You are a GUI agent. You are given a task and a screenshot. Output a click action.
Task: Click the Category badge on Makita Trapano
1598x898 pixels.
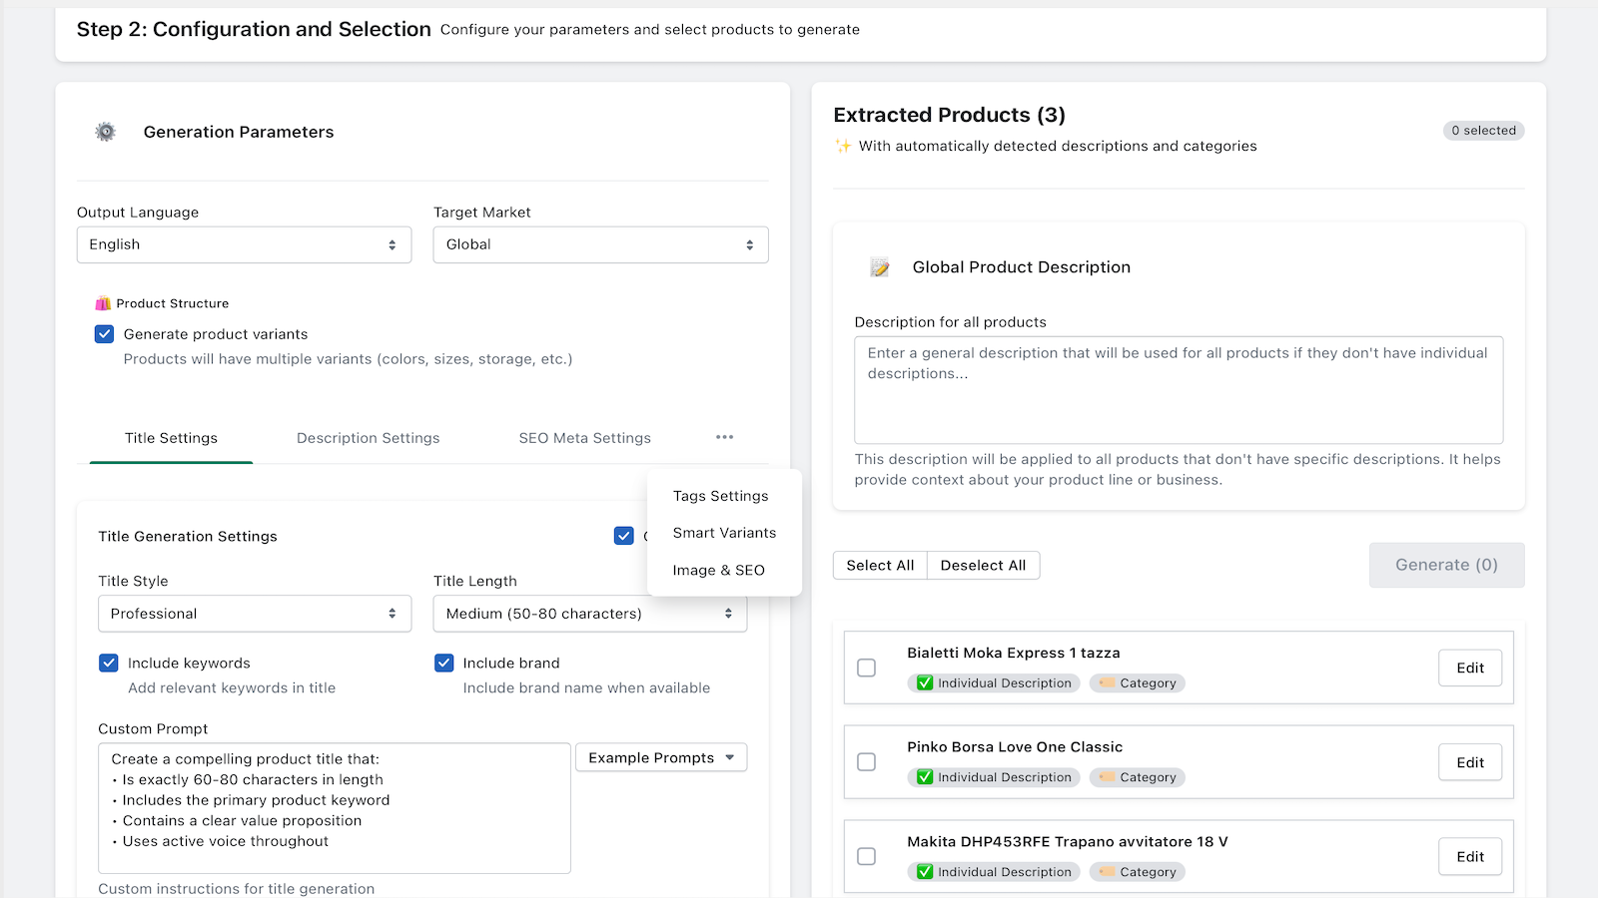point(1137,871)
